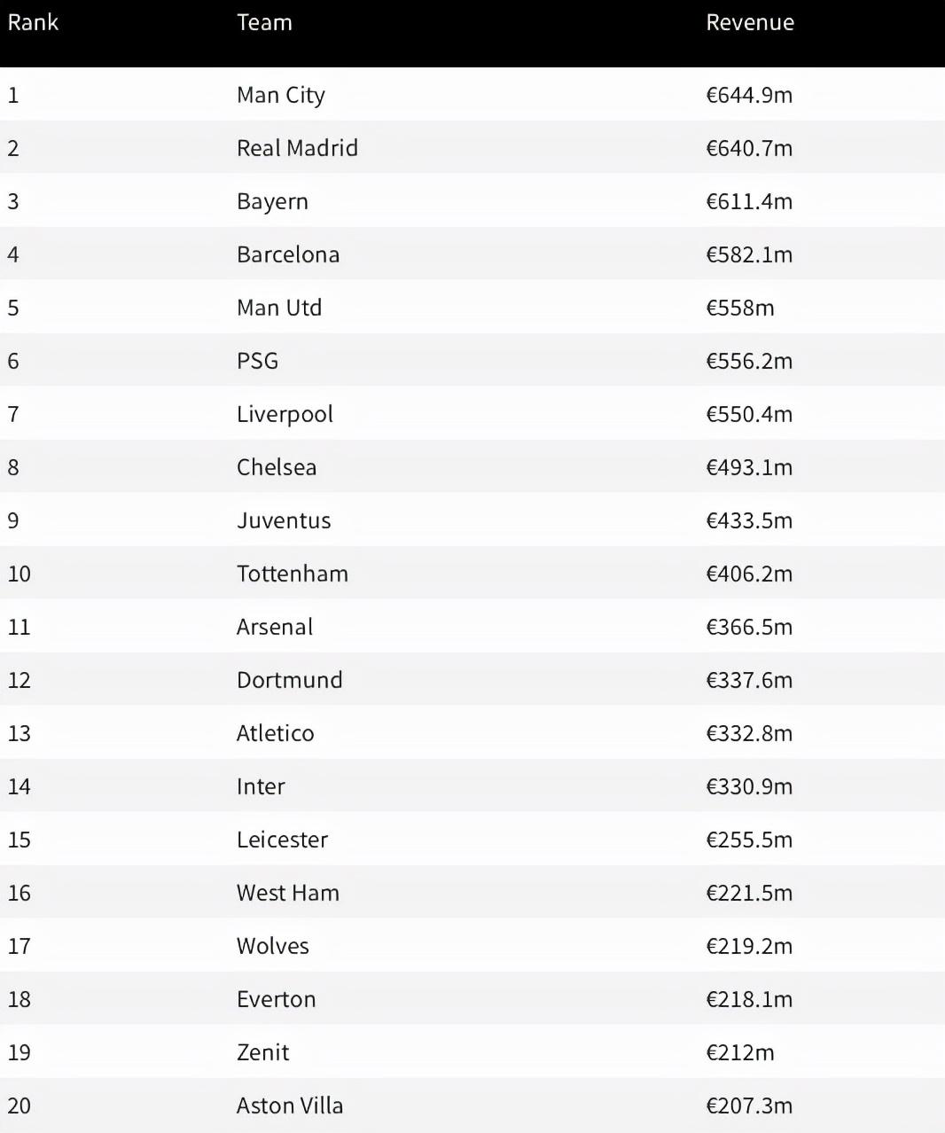Select the Tottenham team cell
This screenshot has width=945, height=1133.
point(293,574)
